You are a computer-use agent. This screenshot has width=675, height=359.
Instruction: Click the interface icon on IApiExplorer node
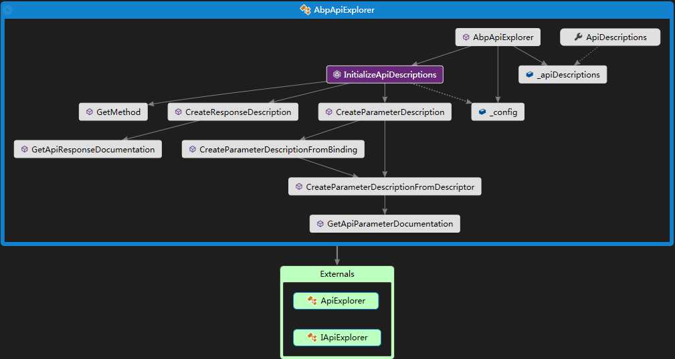point(312,337)
